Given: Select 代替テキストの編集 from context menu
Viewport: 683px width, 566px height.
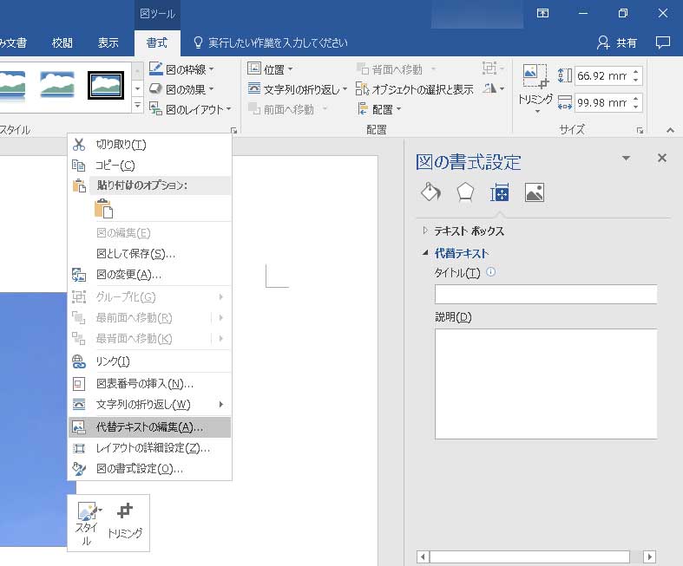Looking at the screenshot, I should 149,426.
